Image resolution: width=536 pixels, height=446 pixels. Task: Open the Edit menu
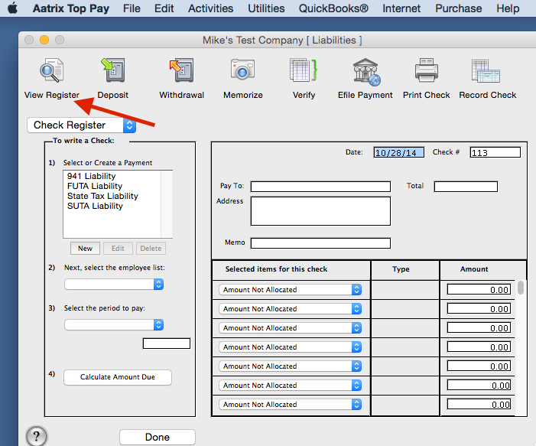coord(164,8)
